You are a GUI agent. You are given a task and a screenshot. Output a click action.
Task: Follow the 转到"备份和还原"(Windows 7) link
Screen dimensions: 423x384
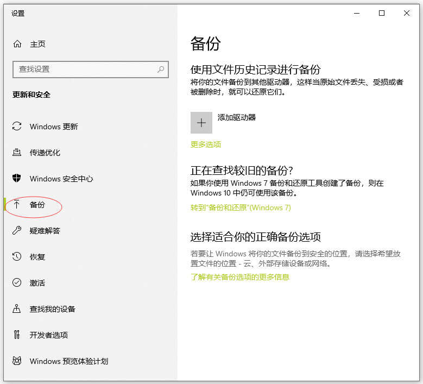[241, 207]
